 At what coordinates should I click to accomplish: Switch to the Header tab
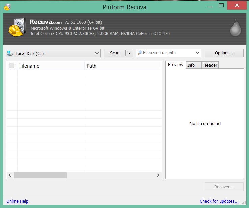coord(210,65)
